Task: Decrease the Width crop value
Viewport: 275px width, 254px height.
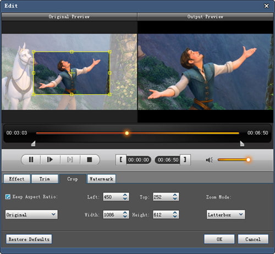Action: [x=125, y=217]
